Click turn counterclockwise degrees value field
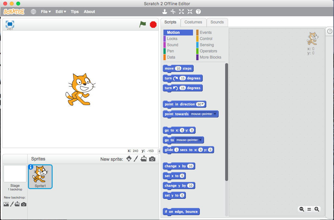This screenshot has width=334, height=220. (183, 88)
